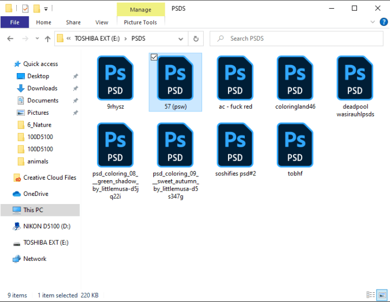Screen dimensions: 390x302
Task: Open Network in navigation pane
Action: [x=35, y=259]
